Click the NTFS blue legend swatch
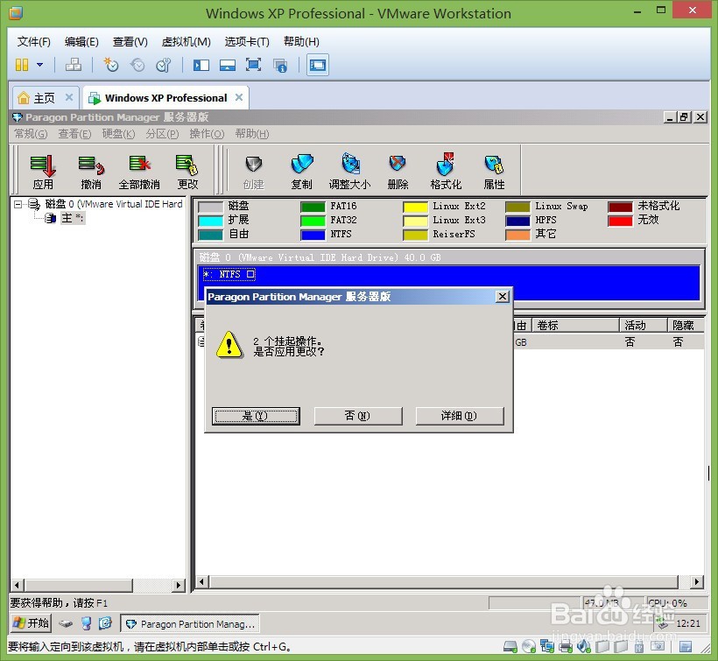 point(313,235)
